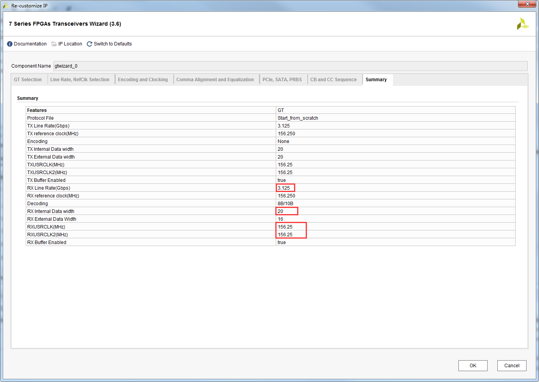Open the Line Rate, RefClk Selection tab
The height and width of the screenshot is (382, 539).
pyautogui.click(x=80, y=80)
